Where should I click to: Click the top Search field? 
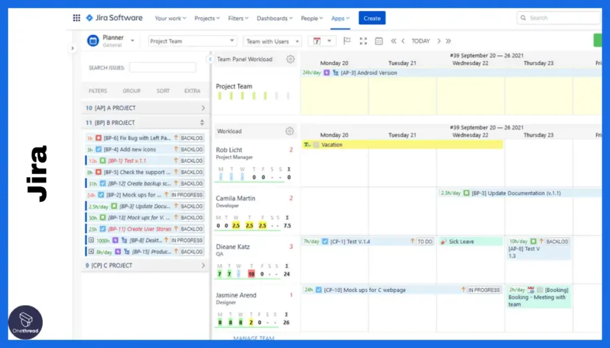tap(559, 18)
